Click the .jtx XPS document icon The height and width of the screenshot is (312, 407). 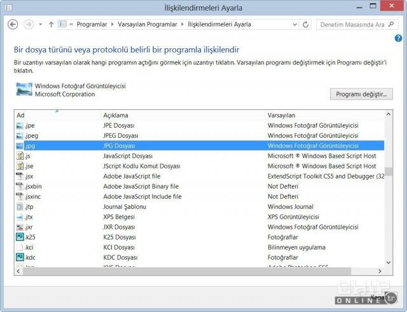coord(20,217)
